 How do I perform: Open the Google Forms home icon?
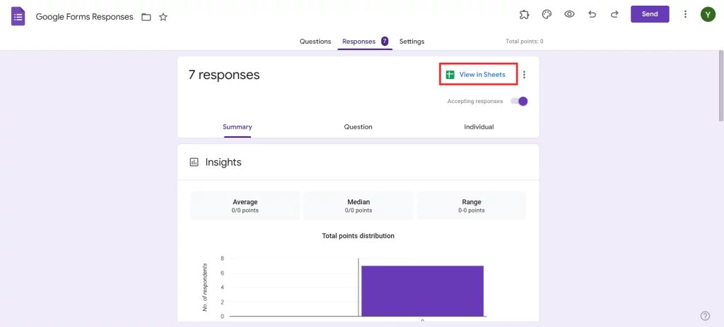click(18, 17)
